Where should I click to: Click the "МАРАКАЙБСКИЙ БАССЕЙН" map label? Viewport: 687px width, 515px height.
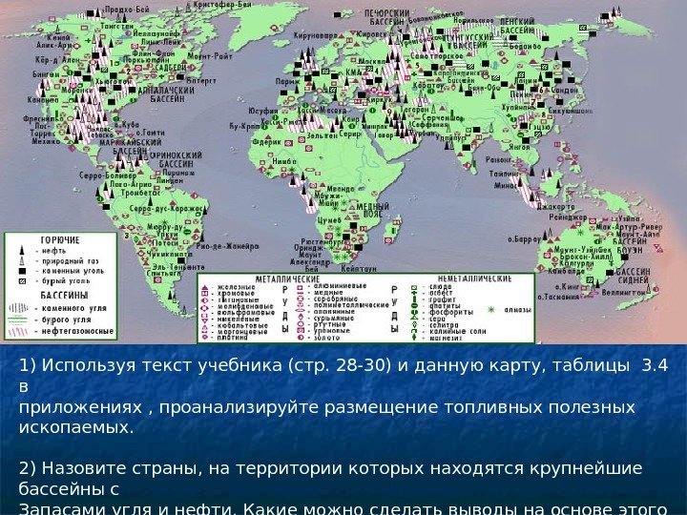130,146
